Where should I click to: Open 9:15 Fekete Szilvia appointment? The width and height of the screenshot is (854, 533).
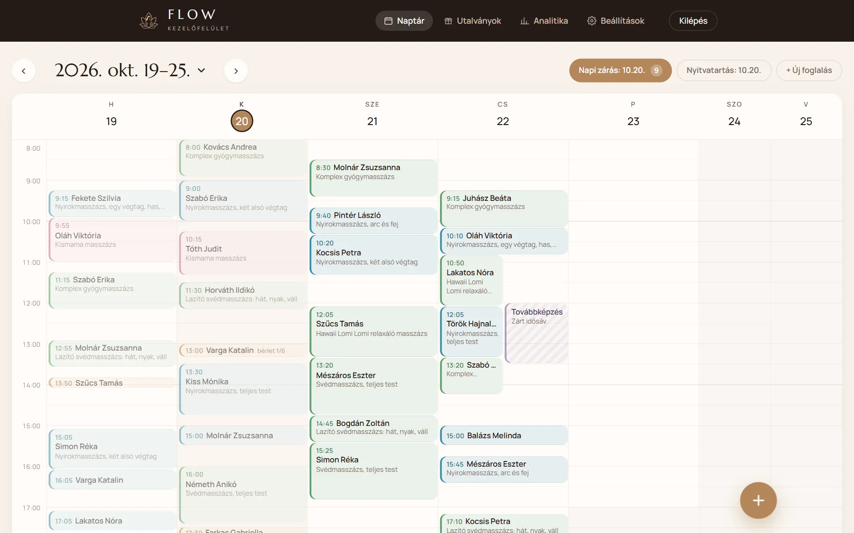[112, 204]
